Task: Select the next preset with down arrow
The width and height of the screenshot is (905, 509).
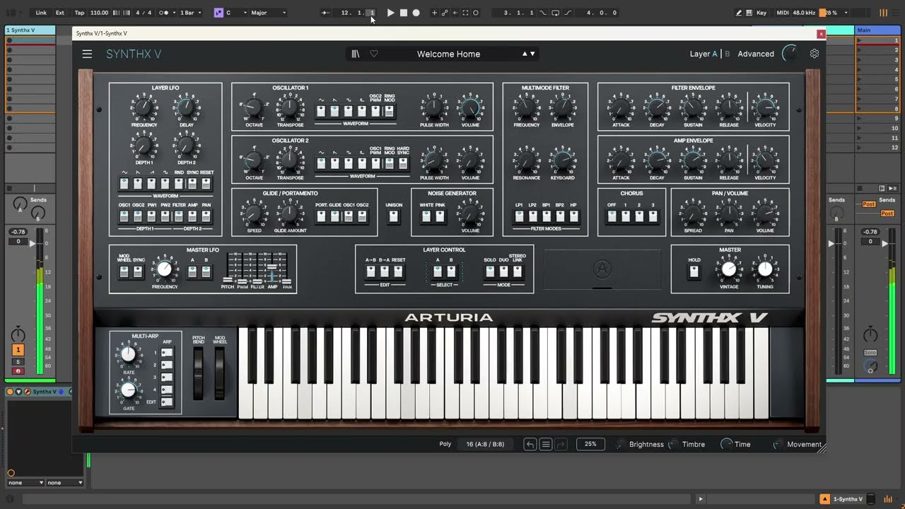Action: pyautogui.click(x=532, y=54)
